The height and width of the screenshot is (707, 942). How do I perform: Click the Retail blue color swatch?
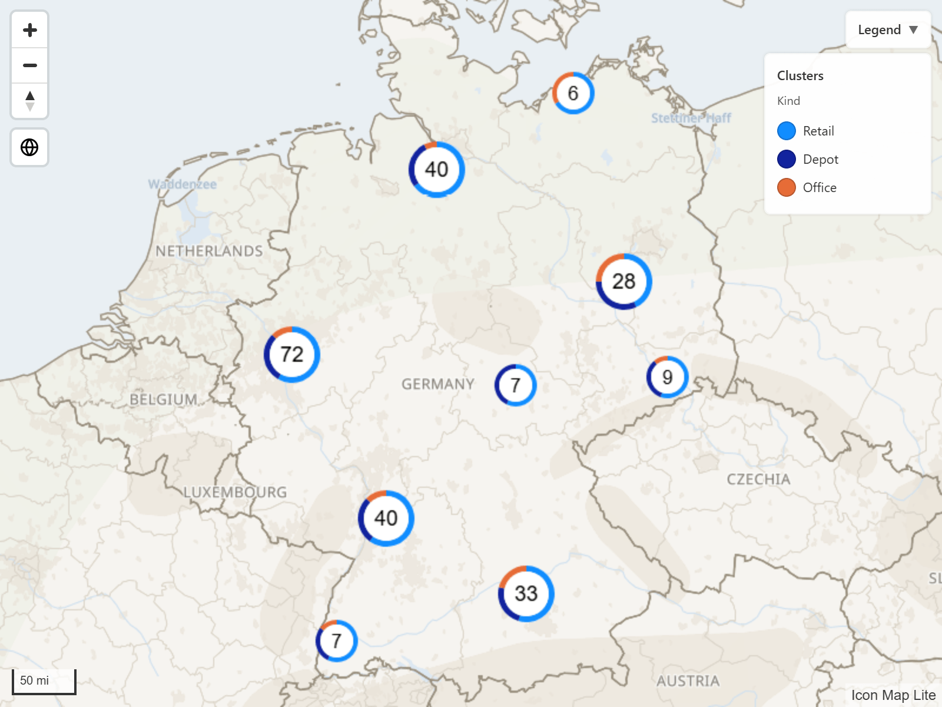coord(787,131)
